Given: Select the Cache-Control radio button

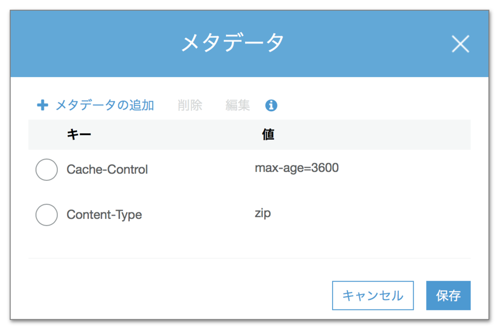Looking at the screenshot, I should (x=46, y=170).
